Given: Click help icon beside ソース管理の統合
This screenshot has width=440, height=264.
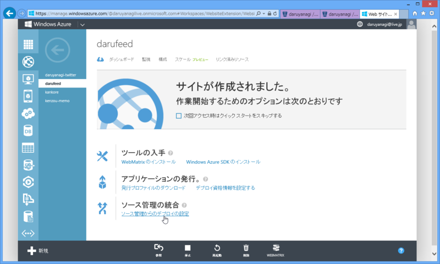Looking at the screenshot, I should 184,205.
